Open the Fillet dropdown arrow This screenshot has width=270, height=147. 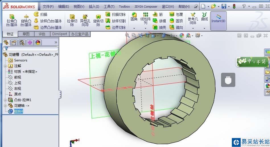click(134, 28)
